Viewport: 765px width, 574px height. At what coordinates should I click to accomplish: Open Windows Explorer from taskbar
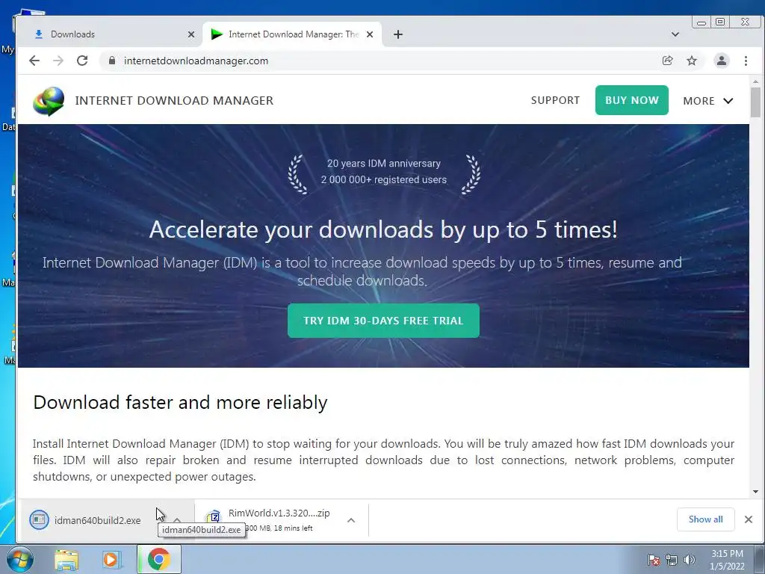click(66, 560)
